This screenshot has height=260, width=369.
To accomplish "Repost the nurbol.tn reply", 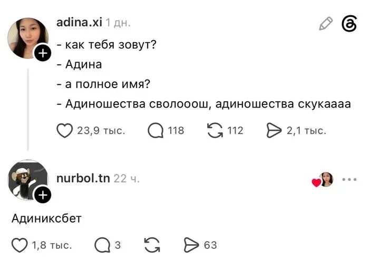I will [x=152, y=245].
